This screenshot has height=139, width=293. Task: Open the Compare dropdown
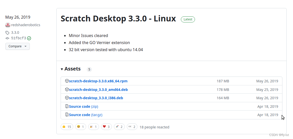[18, 46]
